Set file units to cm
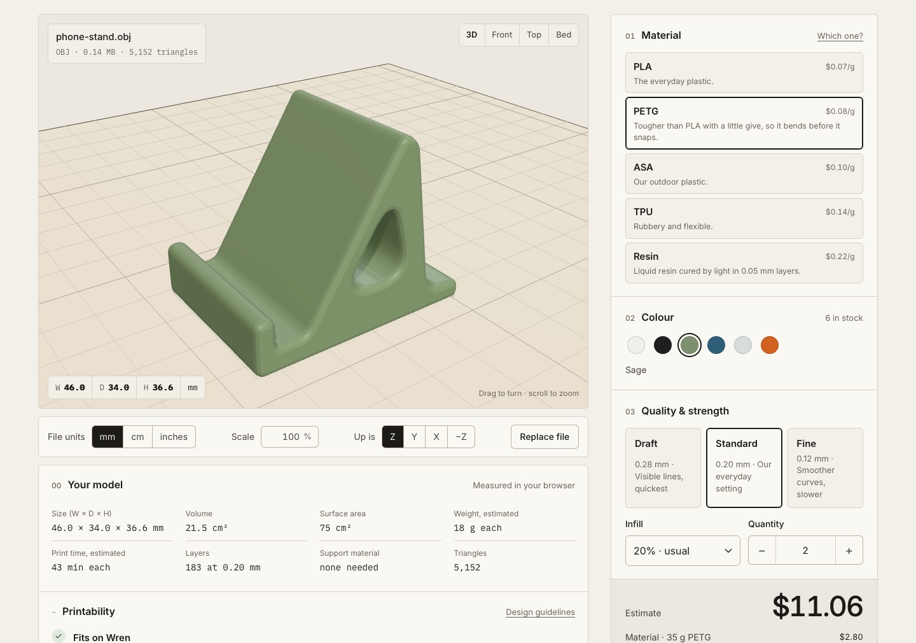916x643 pixels. click(138, 437)
